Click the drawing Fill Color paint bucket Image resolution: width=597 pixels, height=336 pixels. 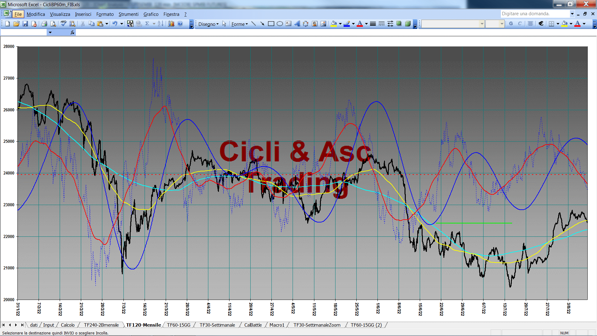(x=334, y=24)
